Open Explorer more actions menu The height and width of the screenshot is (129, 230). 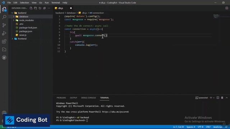click(x=49, y=8)
